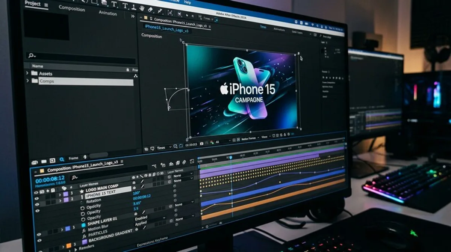Select the Clone Stamp tool

pos(134,7)
